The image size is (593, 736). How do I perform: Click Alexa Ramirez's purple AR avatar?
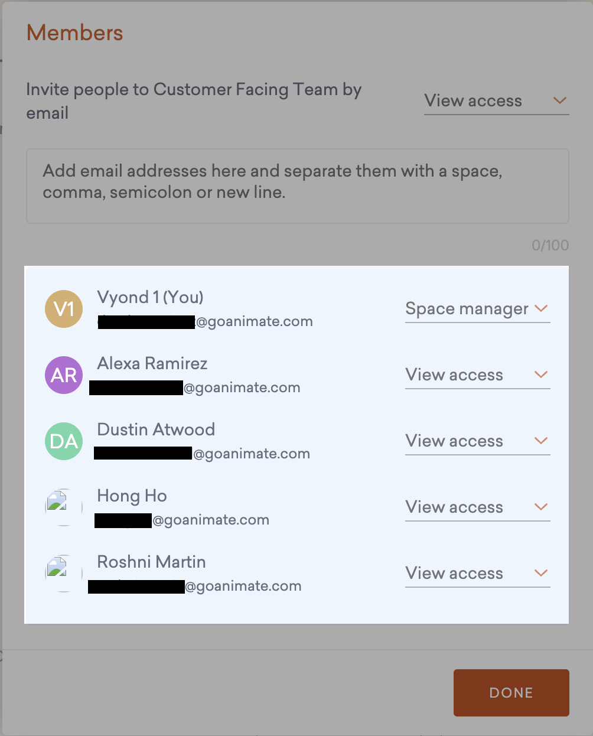64,375
